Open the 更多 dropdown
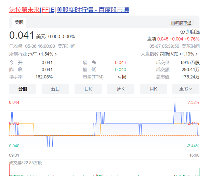This screenshot has height=181, width=211. [x=186, y=89]
